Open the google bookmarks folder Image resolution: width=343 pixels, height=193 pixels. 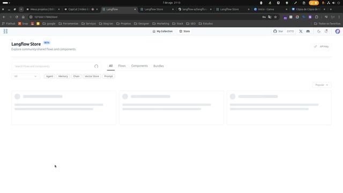click(49, 24)
